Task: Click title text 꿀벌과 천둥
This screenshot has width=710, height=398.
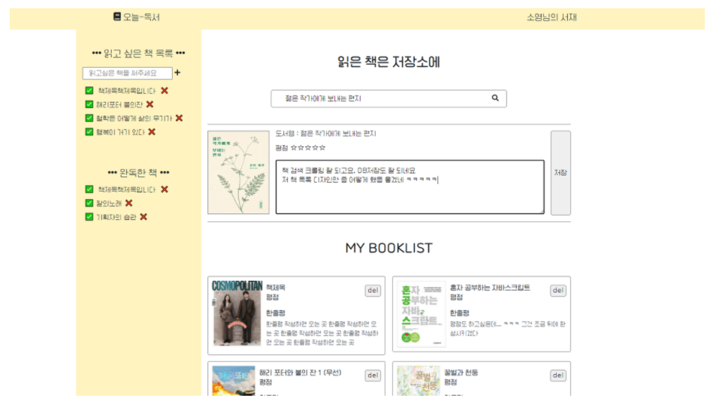Action: point(461,372)
